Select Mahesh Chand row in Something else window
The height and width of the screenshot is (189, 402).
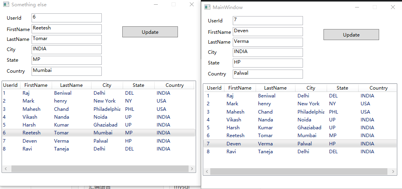(99, 109)
